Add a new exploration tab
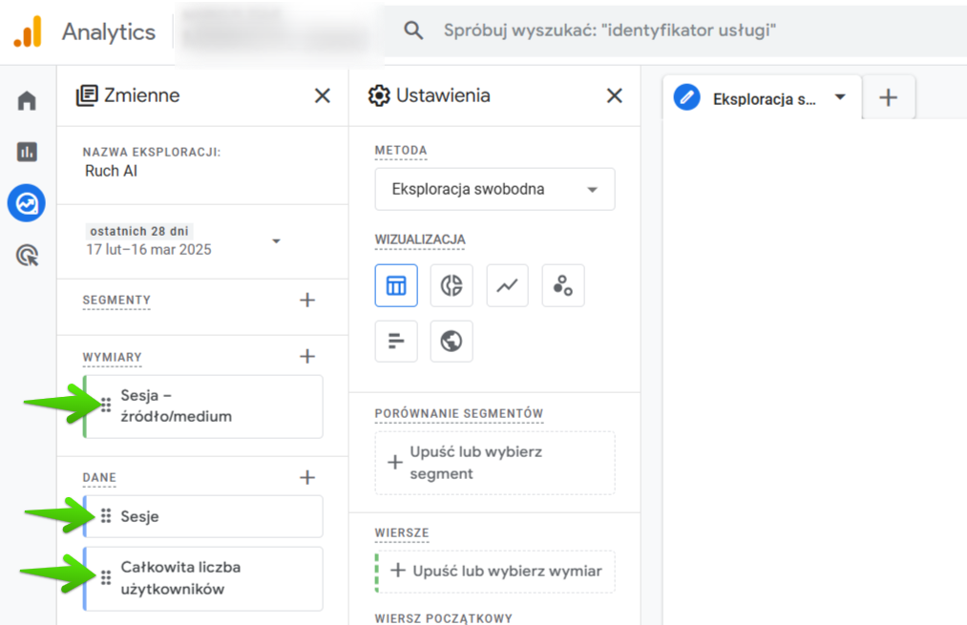The height and width of the screenshot is (625, 967). 888,97
